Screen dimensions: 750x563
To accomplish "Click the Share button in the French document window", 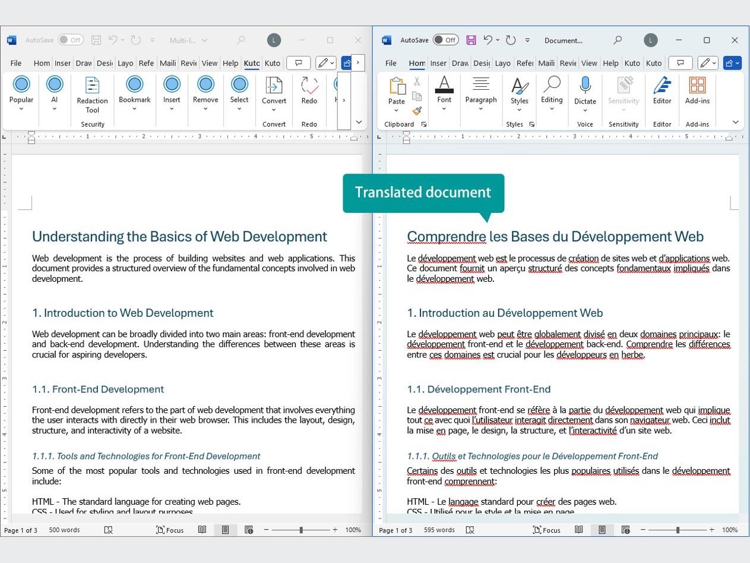I will click(732, 63).
